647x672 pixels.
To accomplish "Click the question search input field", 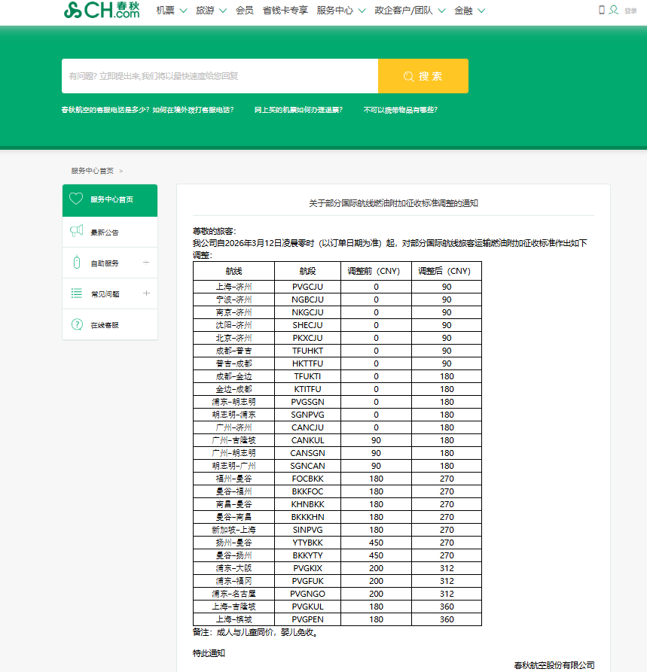I will 220,76.
